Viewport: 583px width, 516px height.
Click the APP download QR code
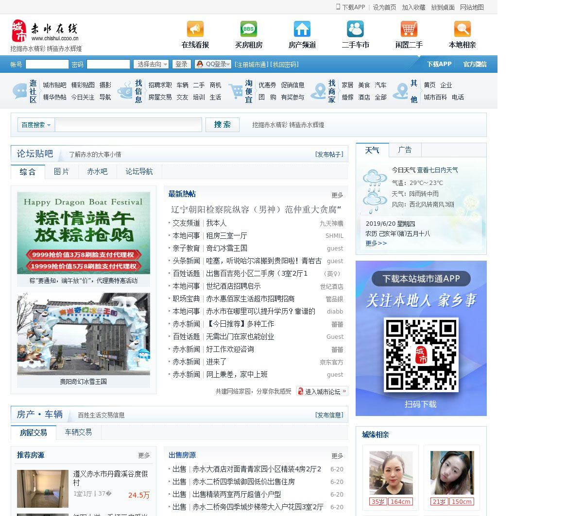(421, 355)
